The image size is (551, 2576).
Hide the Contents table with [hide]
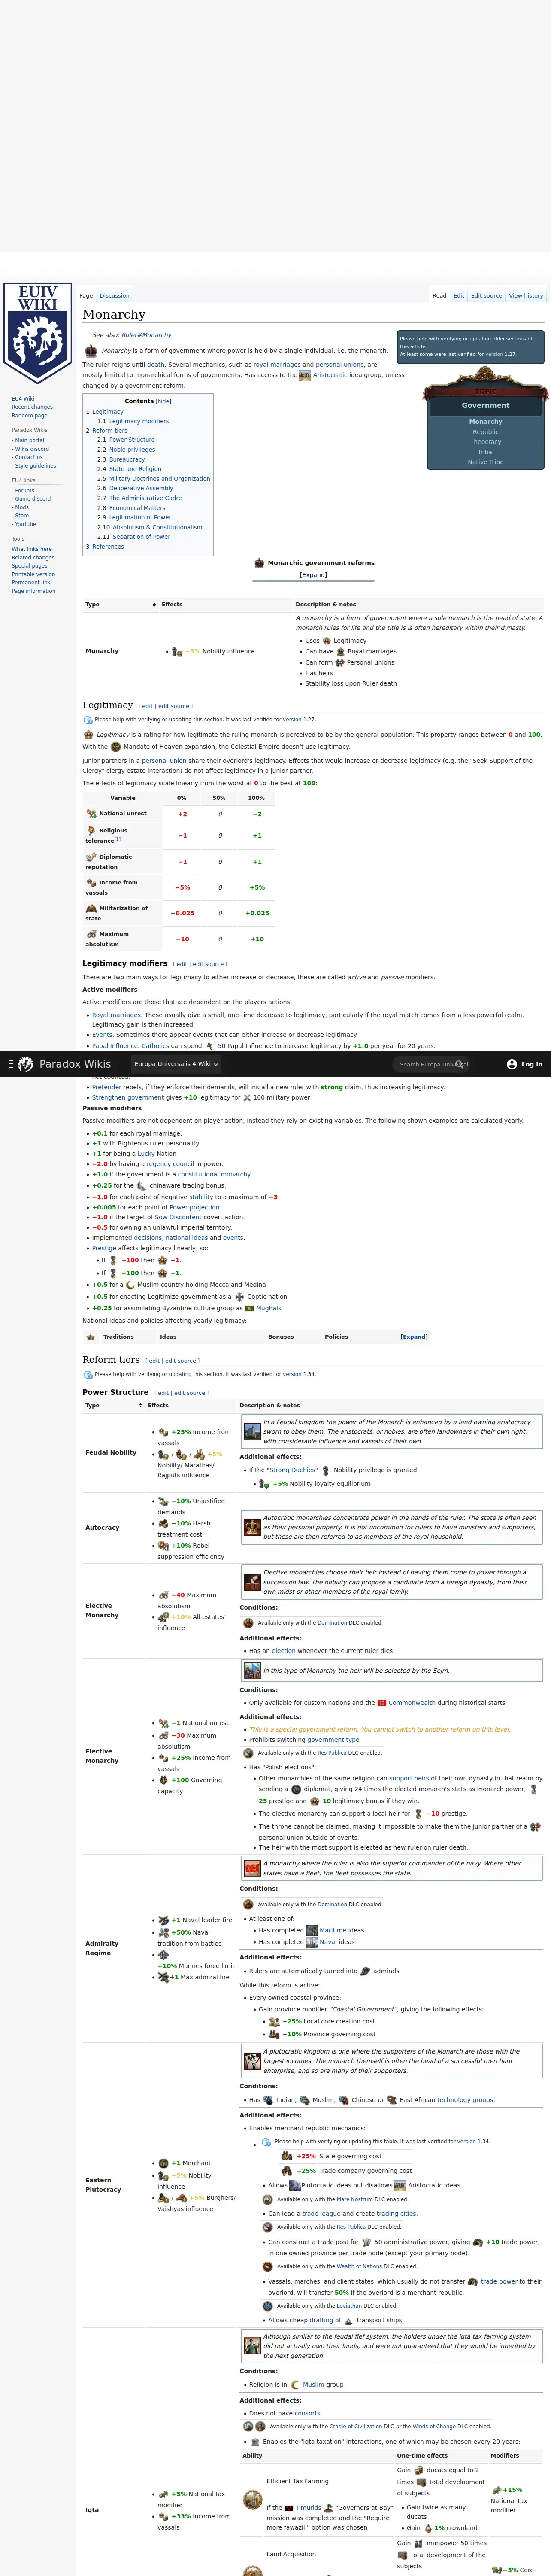163,401
